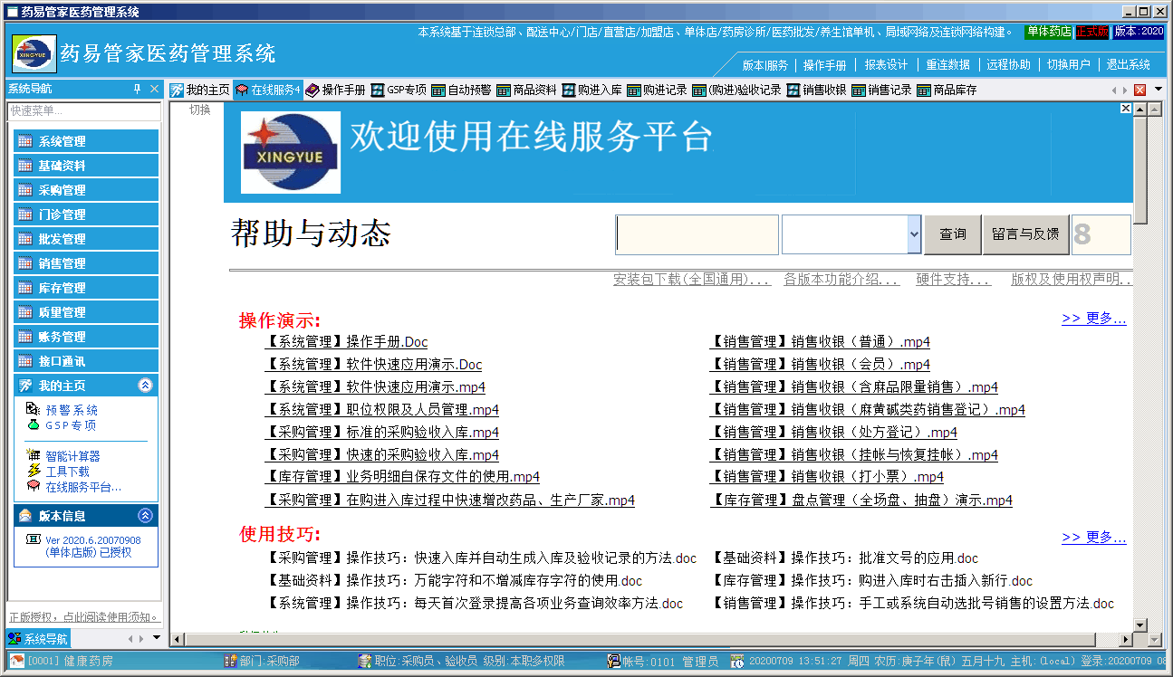
Task: Open the 版权及使用权声明 link
Action: pyautogui.click(x=1072, y=280)
